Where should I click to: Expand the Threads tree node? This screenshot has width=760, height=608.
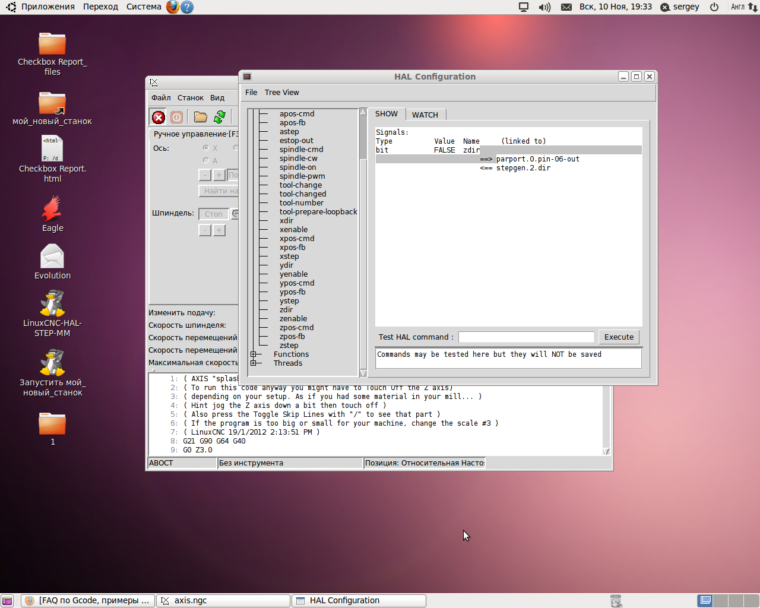click(254, 363)
